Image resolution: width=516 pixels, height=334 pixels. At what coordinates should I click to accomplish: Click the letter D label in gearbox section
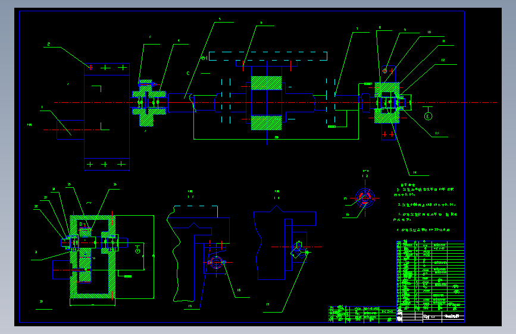[82, 224]
